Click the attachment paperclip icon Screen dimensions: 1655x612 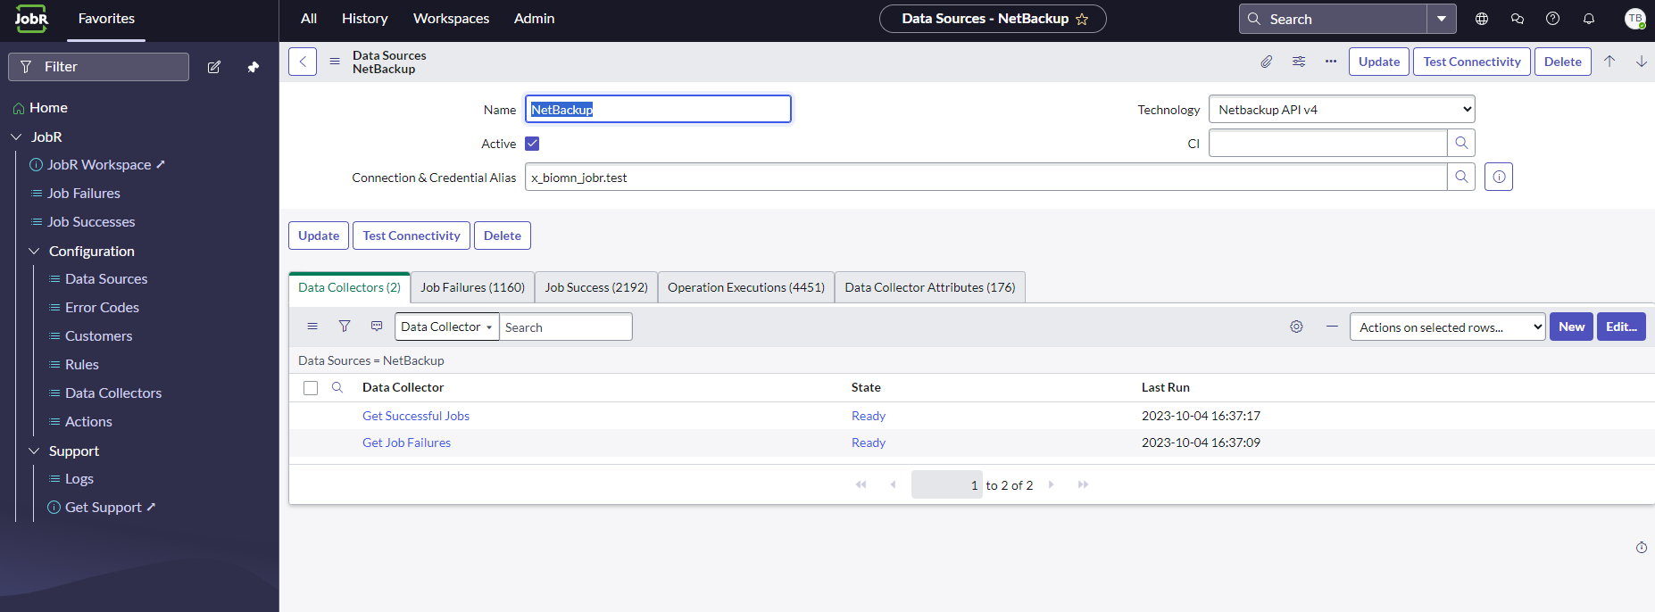coord(1266,62)
